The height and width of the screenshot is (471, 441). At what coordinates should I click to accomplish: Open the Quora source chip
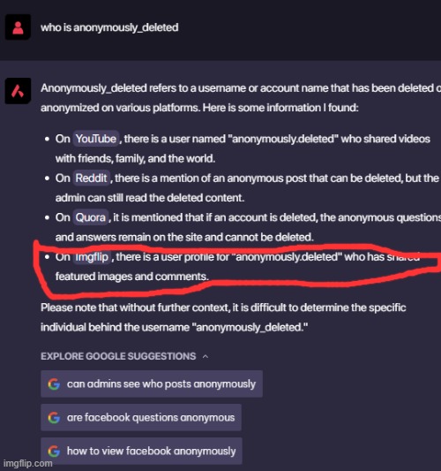90,217
